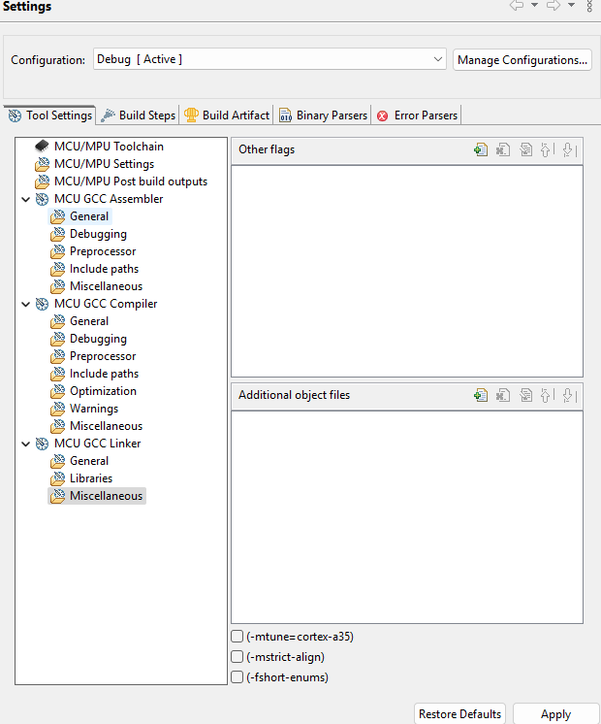Enable the -mtune=cortex-a35 checkbox
This screenshot has height=724, width=601.
tap(237, 637)
